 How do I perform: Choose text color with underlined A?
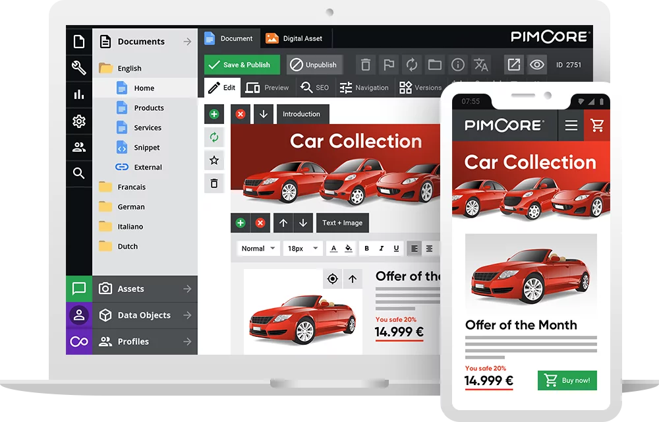(333, 249)
